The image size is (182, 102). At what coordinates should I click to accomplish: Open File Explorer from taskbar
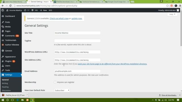[x=22, y=100]
